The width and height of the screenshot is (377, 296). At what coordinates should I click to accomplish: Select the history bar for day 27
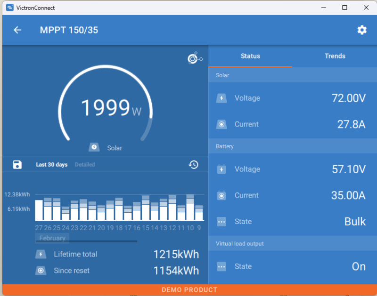[39, 210]
